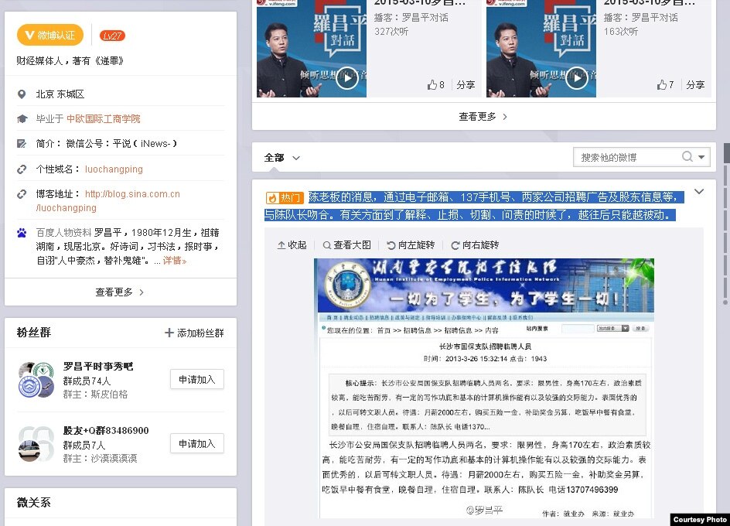Rotate the image right with 向右旋转
The height and width of the screenshot is (526, 730).
click(475, 245)
